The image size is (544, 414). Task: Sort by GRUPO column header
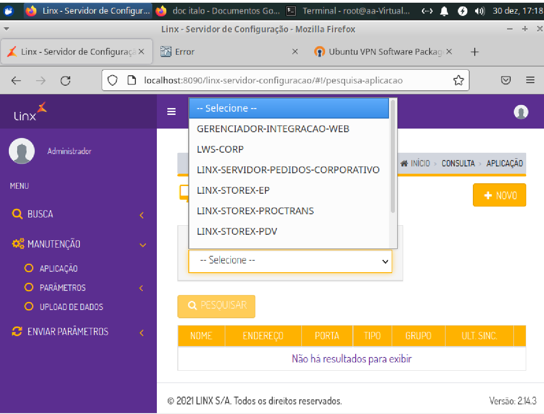(x=418, y=336)
